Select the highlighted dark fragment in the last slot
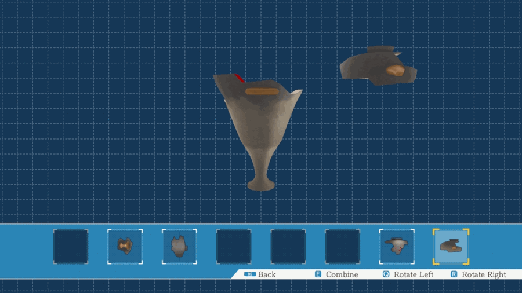Viewport: 522px width, 293px height. (451, 247)
